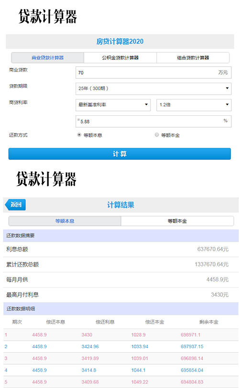239x388 pixels.
Task: Click the 最高月付利息 value 3430元
Action: [220, 295]
